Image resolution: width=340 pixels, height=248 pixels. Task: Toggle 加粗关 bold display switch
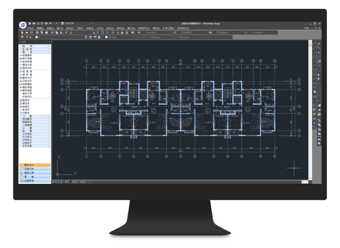(x=25, y=107)
